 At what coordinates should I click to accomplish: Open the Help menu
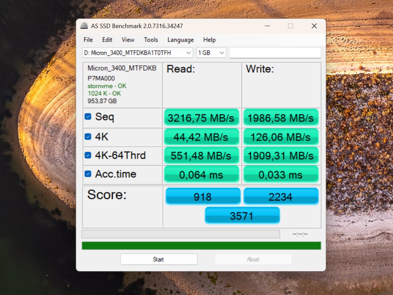(x=209, y=40)
